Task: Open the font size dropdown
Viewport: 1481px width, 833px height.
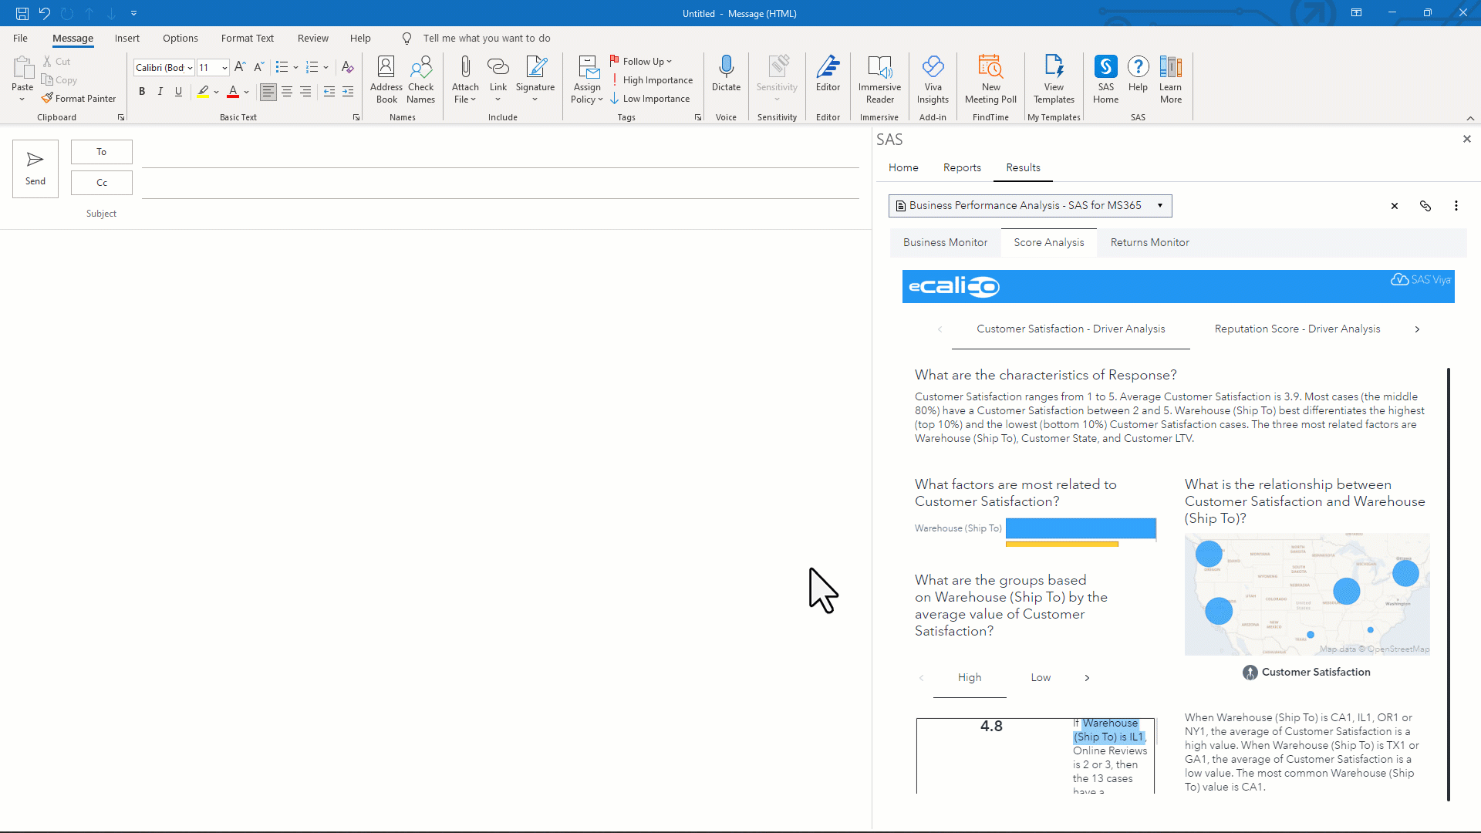Action: tap(224, 68)
